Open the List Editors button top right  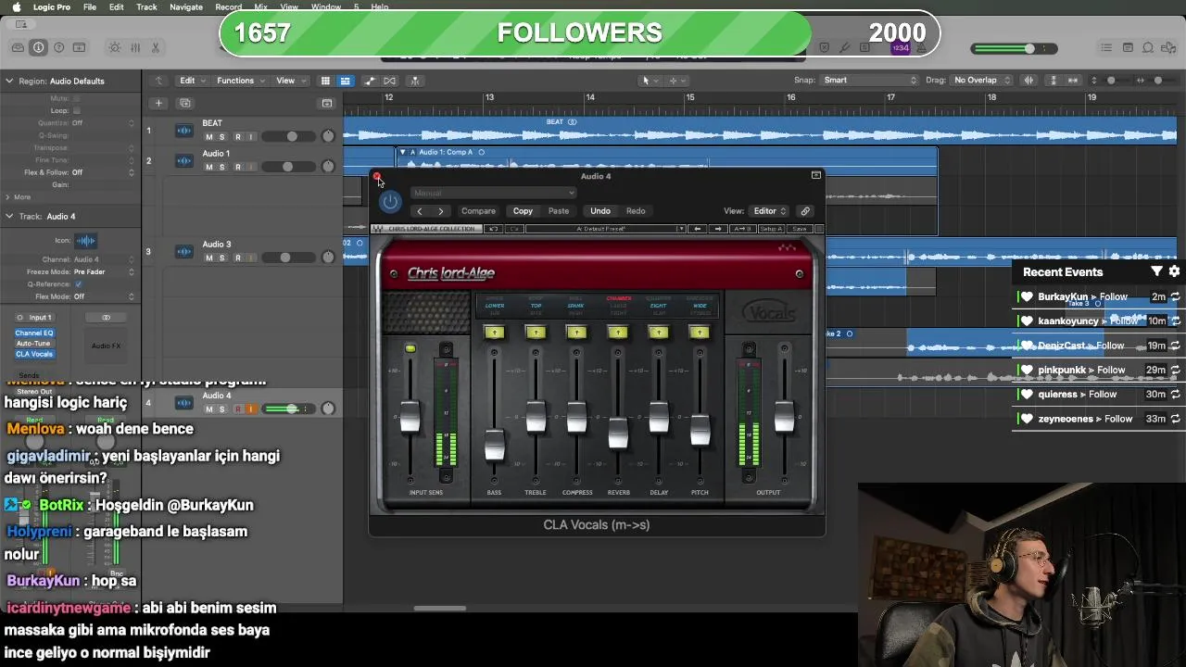point(1106,48)
